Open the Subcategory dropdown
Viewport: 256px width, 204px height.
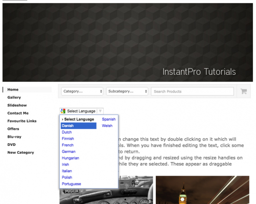pos(127,91)
